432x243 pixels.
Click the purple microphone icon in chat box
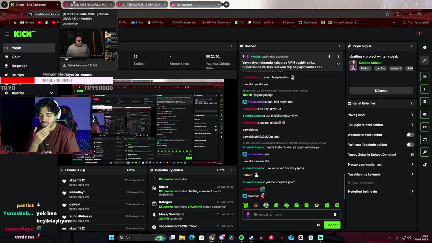coord(248,214)
